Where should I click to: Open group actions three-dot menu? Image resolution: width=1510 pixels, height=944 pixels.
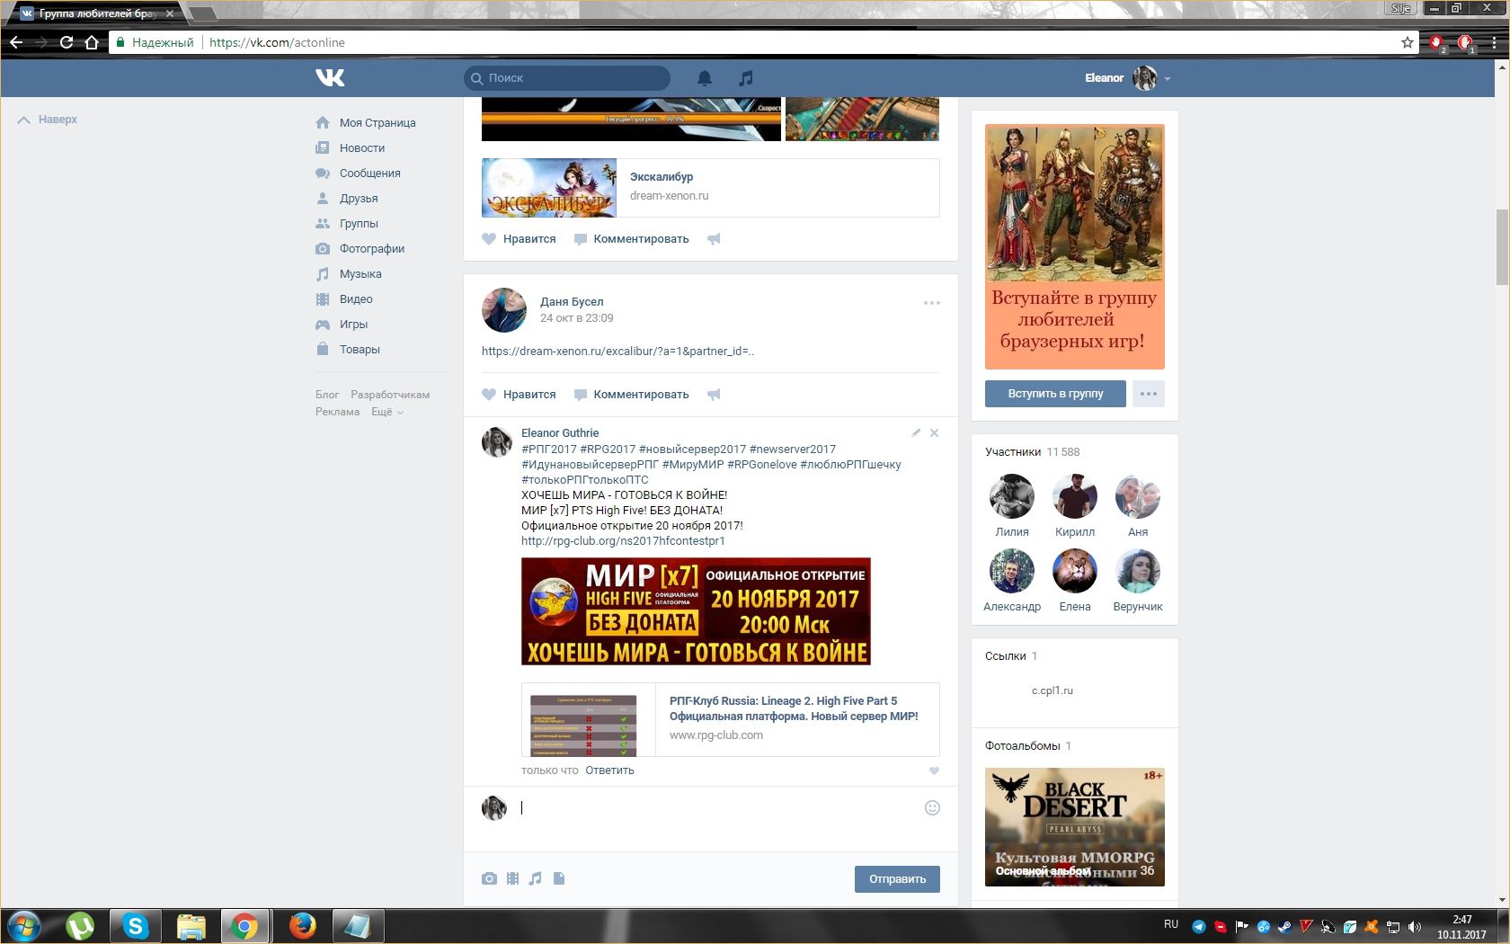pyautogui.click(x=1148, y=394)
